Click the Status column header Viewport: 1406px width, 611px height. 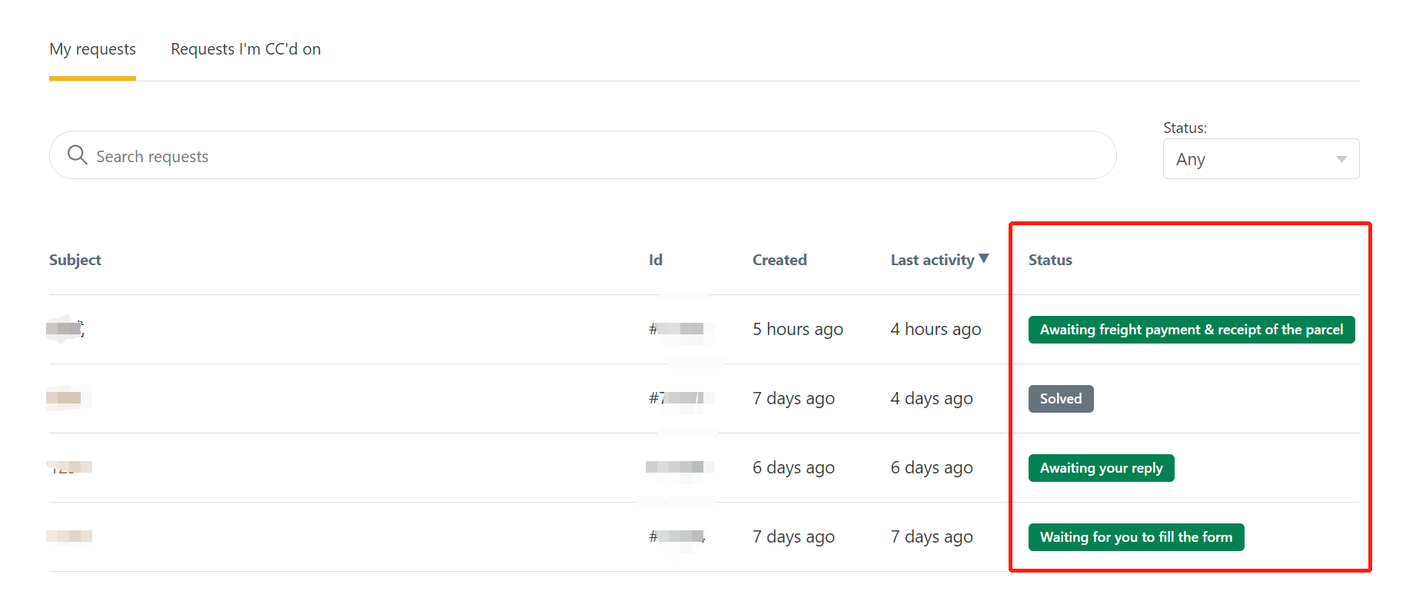(x=1050, y=260)
